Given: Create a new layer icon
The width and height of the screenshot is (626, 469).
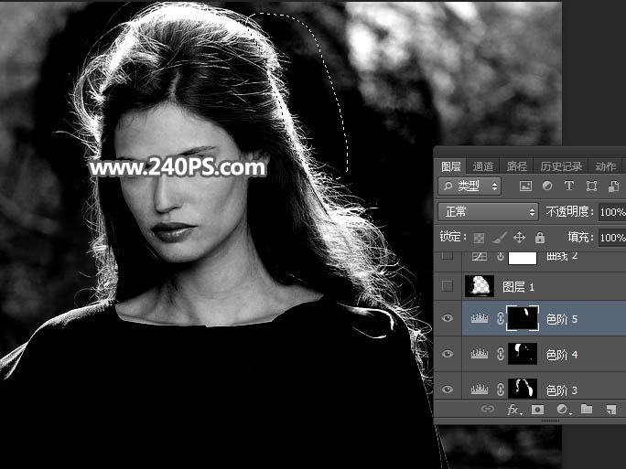Looking at the screenshot, I should click(610, 410).
